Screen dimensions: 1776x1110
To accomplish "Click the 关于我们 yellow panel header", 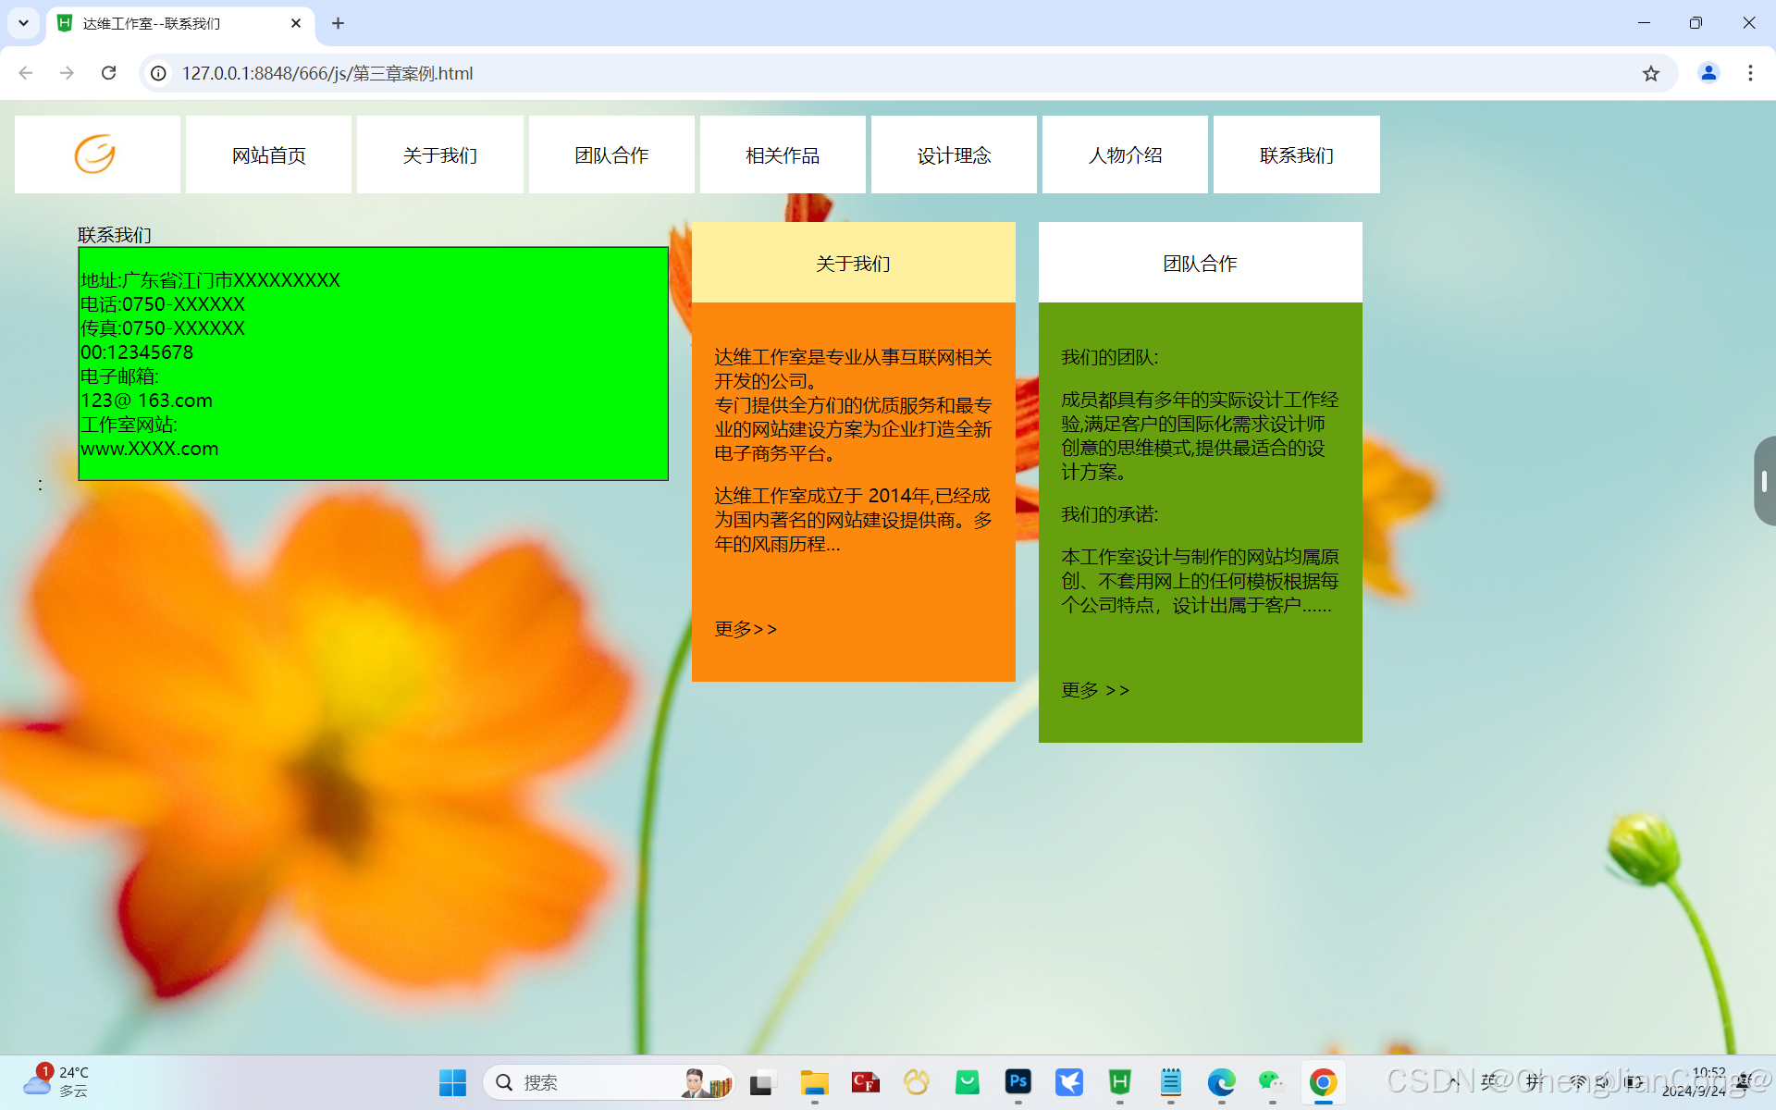I will pyautogui.click(x=853, y=264).
